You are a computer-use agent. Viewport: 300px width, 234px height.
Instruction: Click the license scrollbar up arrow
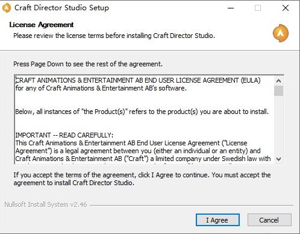tap(278, 81)
